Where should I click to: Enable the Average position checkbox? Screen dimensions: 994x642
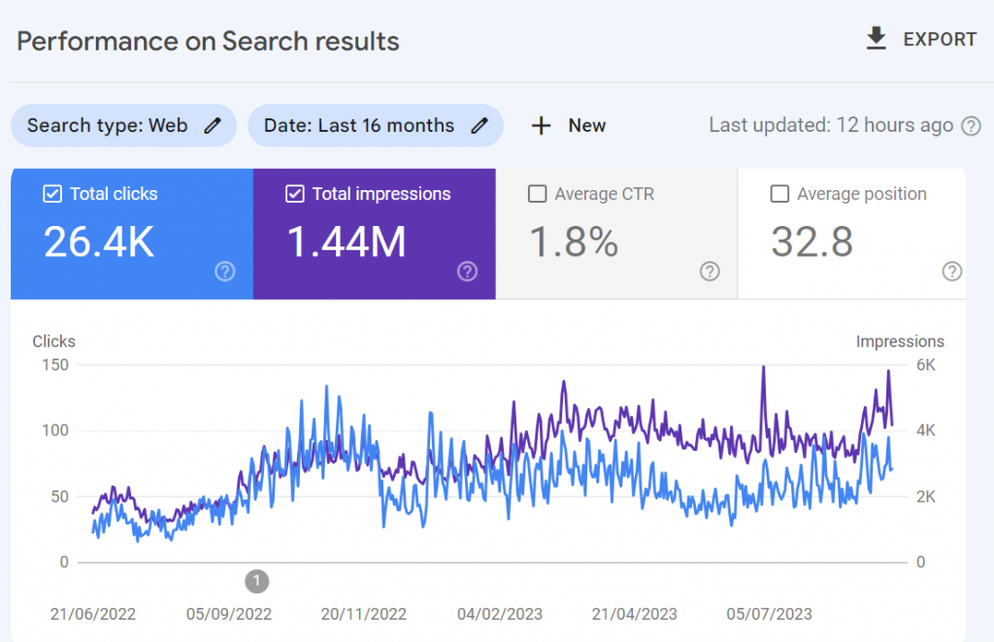(779, 194)
